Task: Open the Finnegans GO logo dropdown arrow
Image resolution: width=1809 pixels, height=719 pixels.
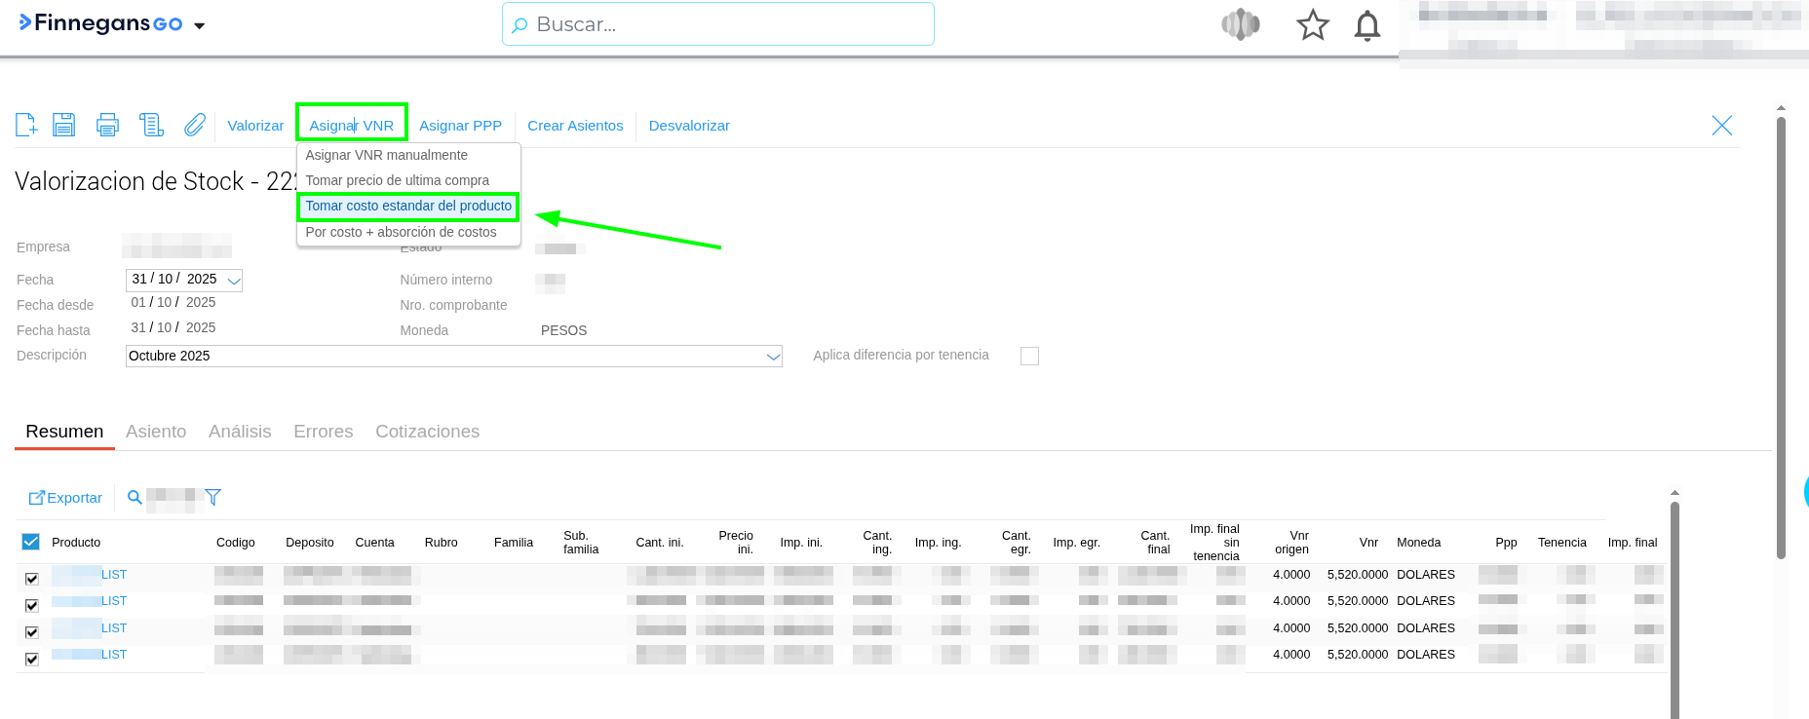Action: coord(200,26)
